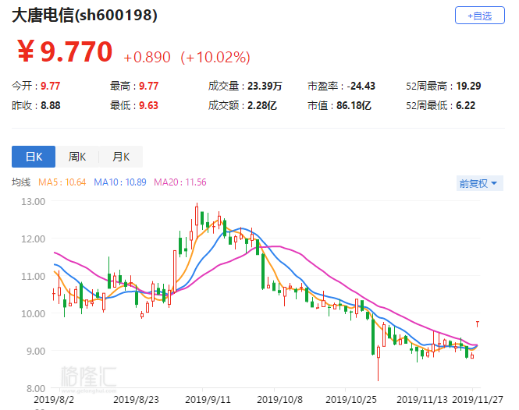Click the 2019/10/25 date axis label
519x410 pixels.
pyautogui.click(x=351, y=399)
